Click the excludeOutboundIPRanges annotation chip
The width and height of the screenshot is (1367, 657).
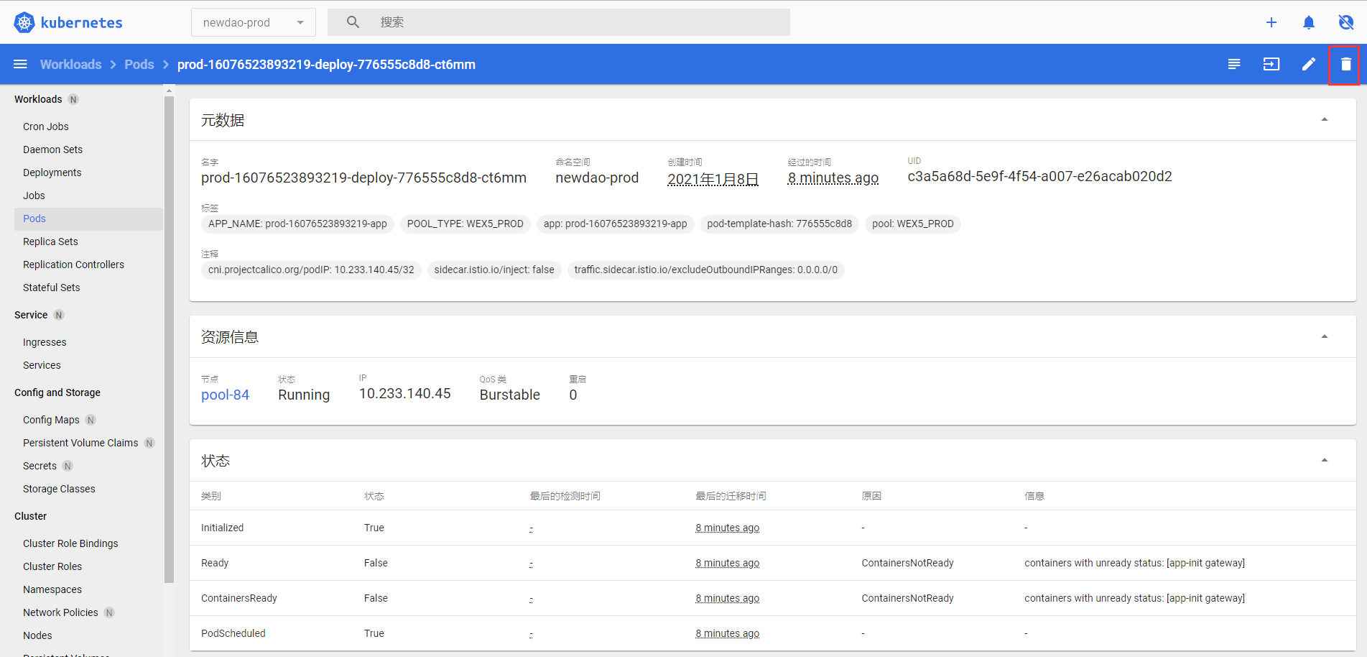click(x=706, y=270)
